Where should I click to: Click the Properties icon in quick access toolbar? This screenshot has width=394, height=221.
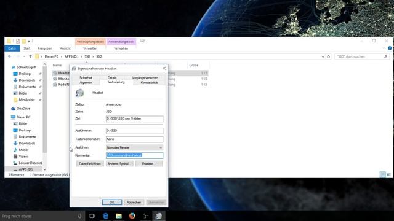pyautogui.click(x=18, y=41)
